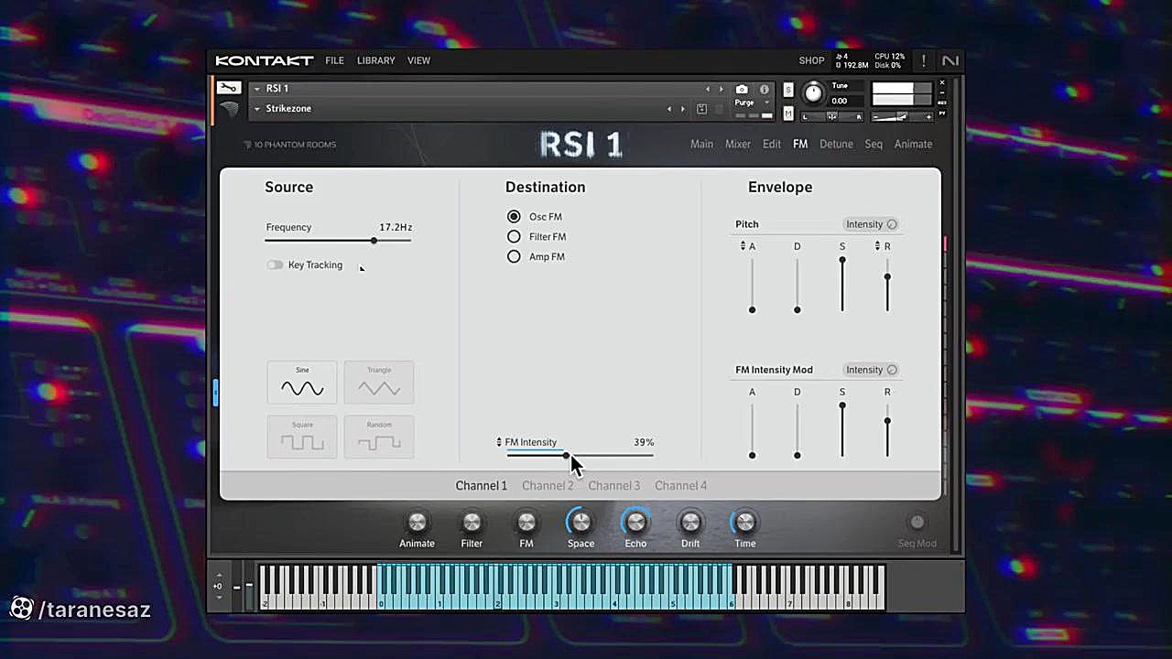Click the Animate knob
1172x659 pixels.
(417, 522)
